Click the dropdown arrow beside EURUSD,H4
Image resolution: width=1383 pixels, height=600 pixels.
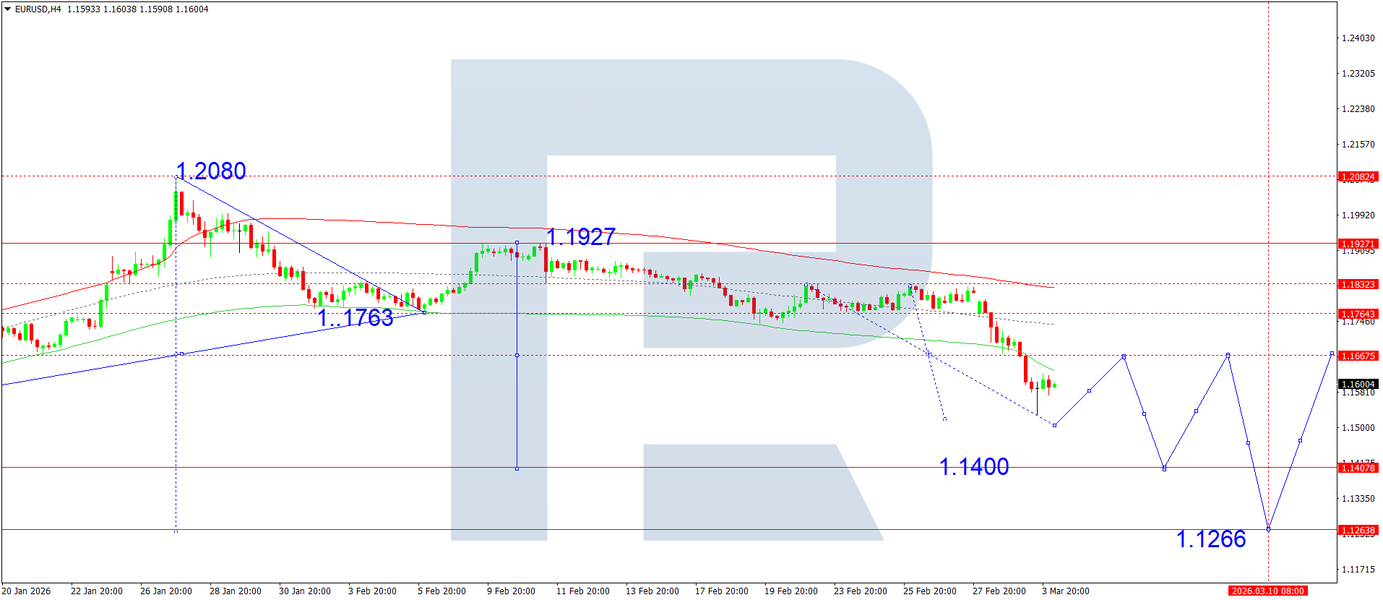coord(8,9)
